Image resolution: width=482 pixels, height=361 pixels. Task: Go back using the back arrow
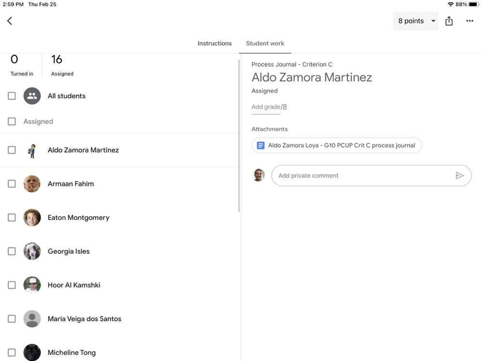pos(10,21)
